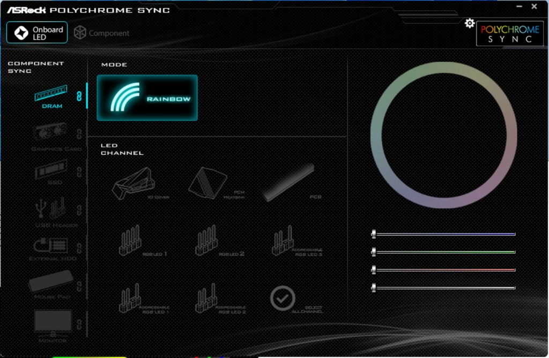Switch to the Component tab

[102, 33]
